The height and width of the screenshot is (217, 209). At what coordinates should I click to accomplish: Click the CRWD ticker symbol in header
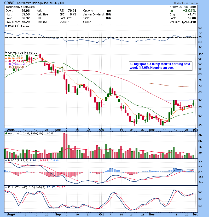(x=9, y=3)
